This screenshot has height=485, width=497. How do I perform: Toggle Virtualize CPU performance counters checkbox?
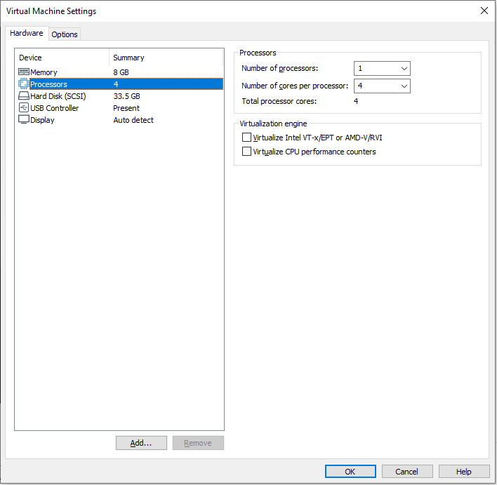[x=246, y=152]
